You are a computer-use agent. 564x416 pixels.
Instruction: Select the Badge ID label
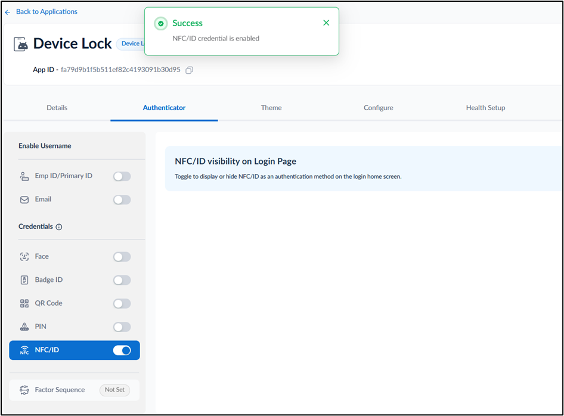click(x=48, y=280)
